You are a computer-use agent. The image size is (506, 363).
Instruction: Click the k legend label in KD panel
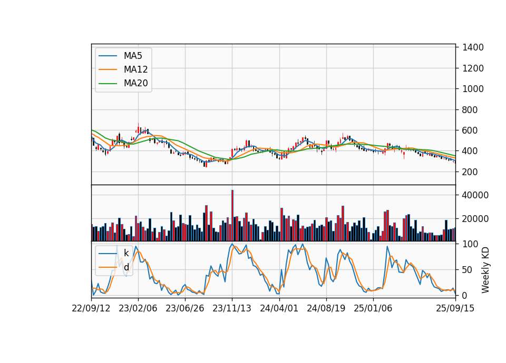[126, 253]
